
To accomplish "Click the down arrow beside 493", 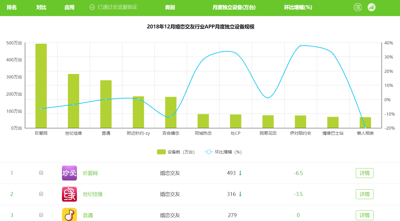I will (240, 173).
